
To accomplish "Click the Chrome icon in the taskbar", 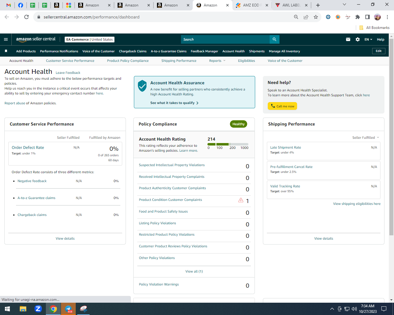I will [53, 309].
